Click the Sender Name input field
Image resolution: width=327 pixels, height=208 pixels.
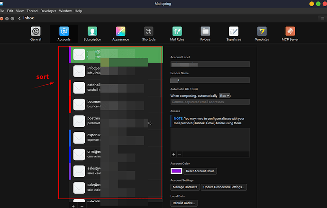click(210, 80)
